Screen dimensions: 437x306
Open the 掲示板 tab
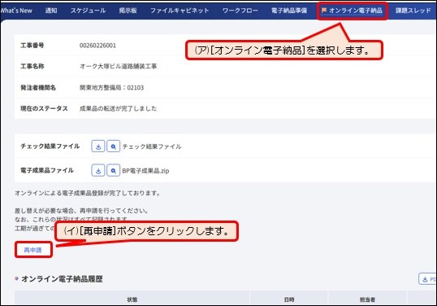tap(128, 11)
